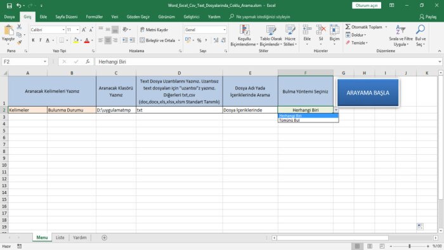Screen dimensions: 444x250
Task: Align text to the bottom
Action: click(115, 29)
